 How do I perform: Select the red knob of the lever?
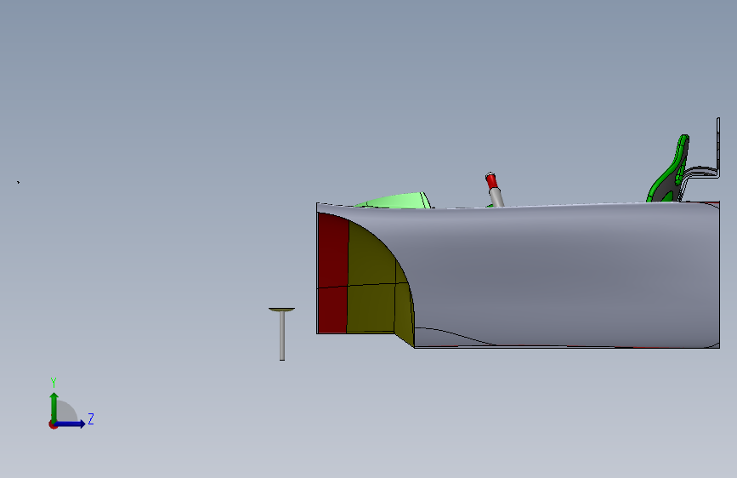click(x=491, y=180)
